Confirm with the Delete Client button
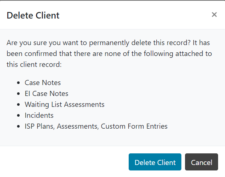This screenshot has width=225, height=177. pyautogui.click(x=155, y=162)
